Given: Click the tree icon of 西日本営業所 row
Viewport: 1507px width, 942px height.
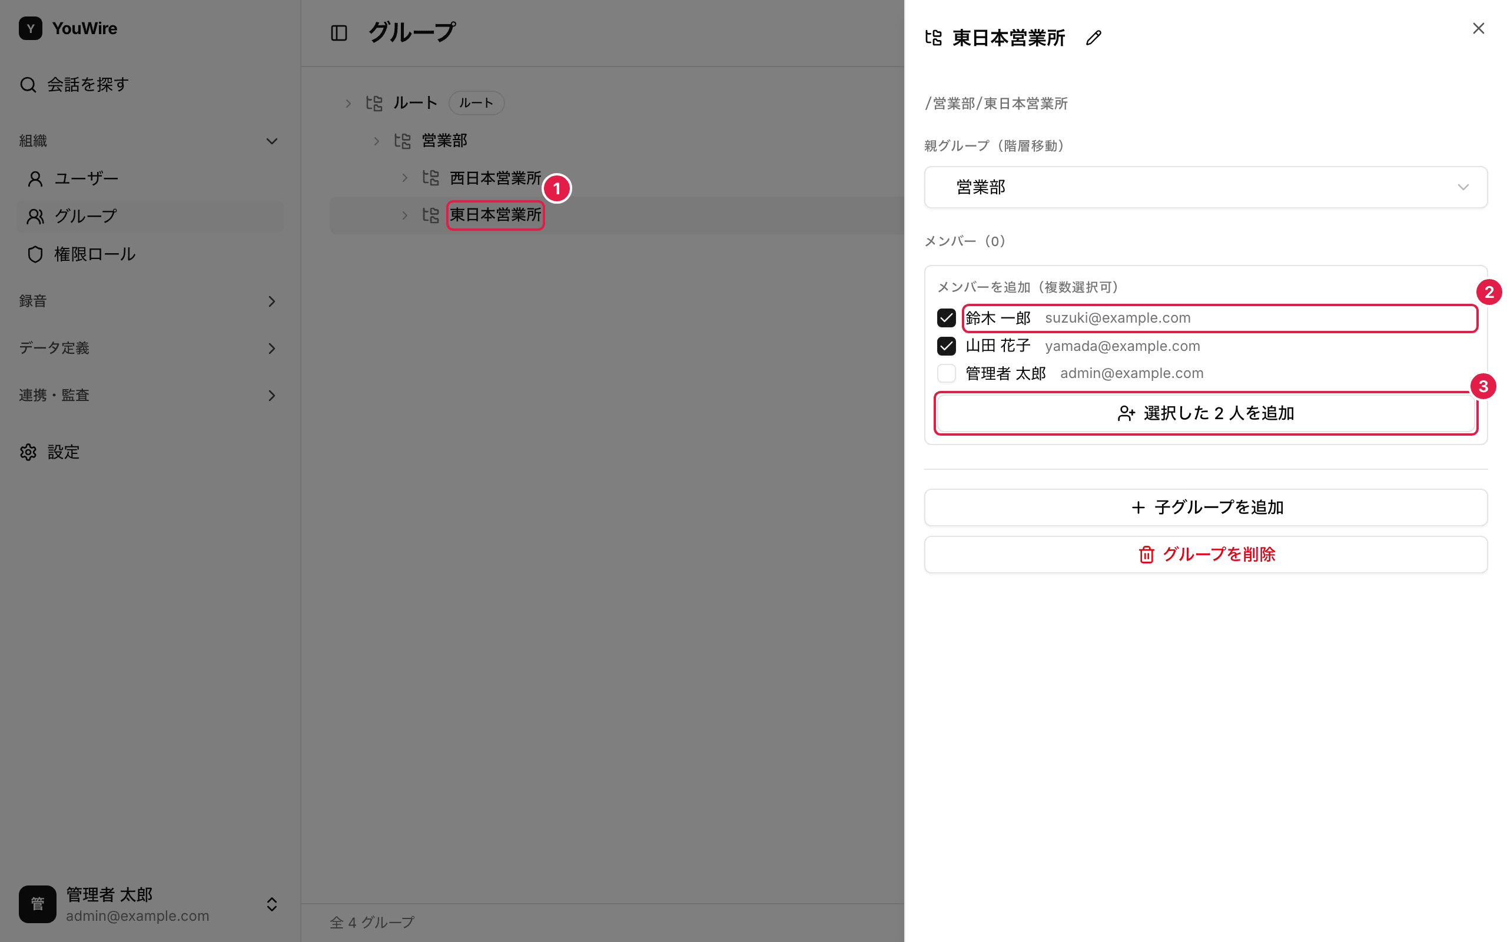Looking at the screenshot, I should pyautogui.click(x=431, y=178).
